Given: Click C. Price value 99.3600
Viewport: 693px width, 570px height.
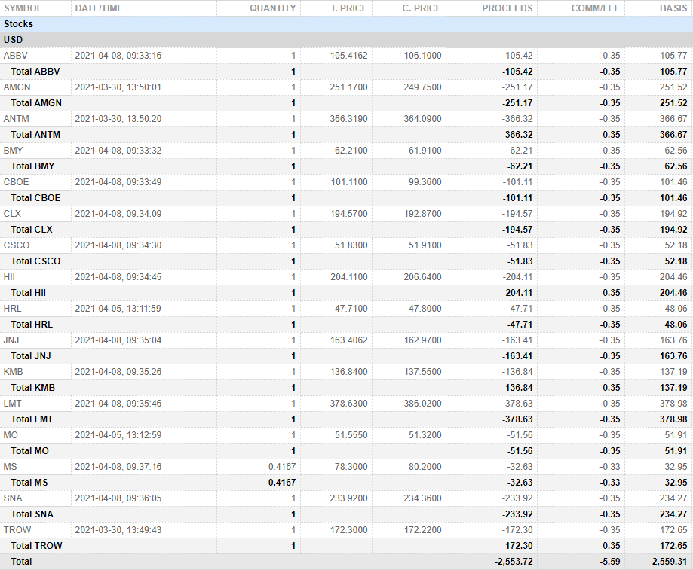Looking at the screenshot, I should (x=425, y=182).
